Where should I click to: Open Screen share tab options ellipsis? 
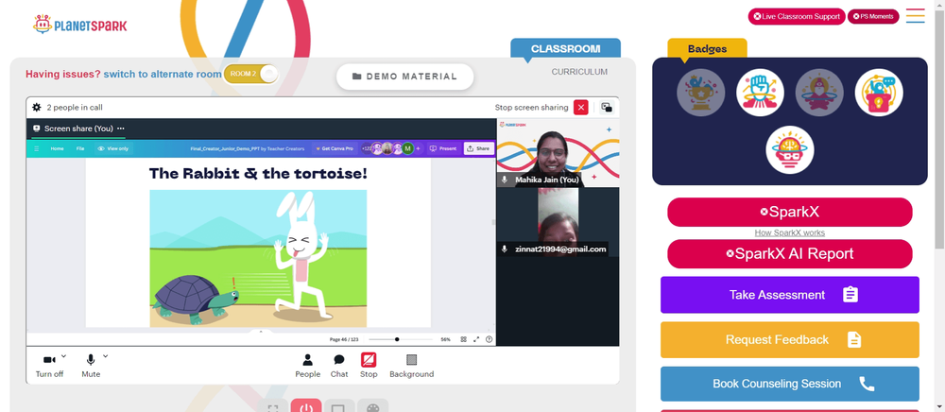point(121,129)
